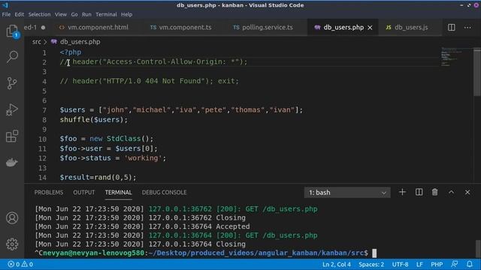The image size is (481, 270).
Task: Click the editor vertical scrollbar
Action: coord(477,72)
